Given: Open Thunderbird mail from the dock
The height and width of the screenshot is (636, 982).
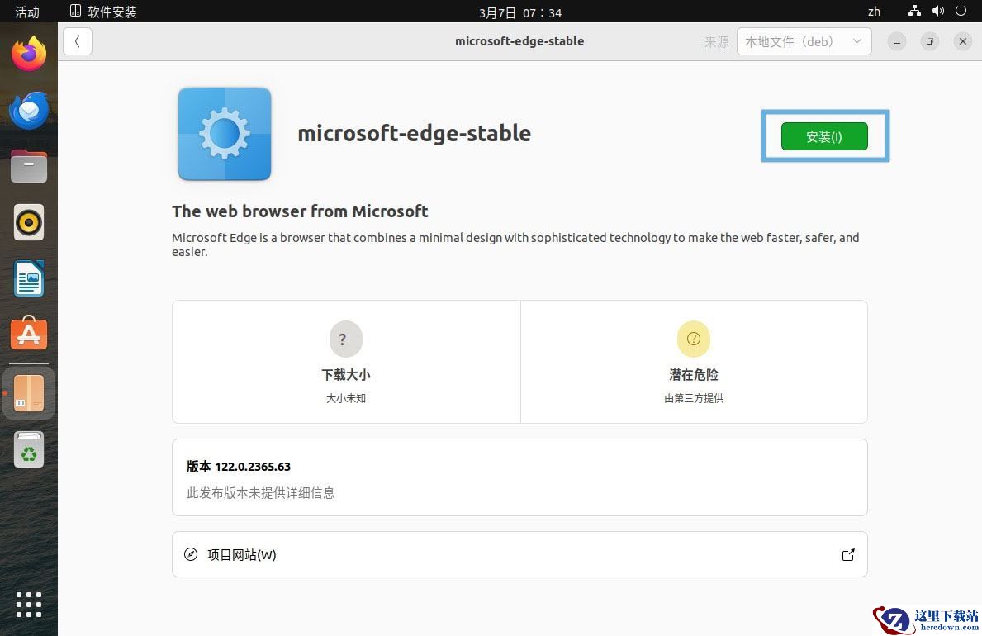Looking at the screenshot, I should tap(29, 111).
